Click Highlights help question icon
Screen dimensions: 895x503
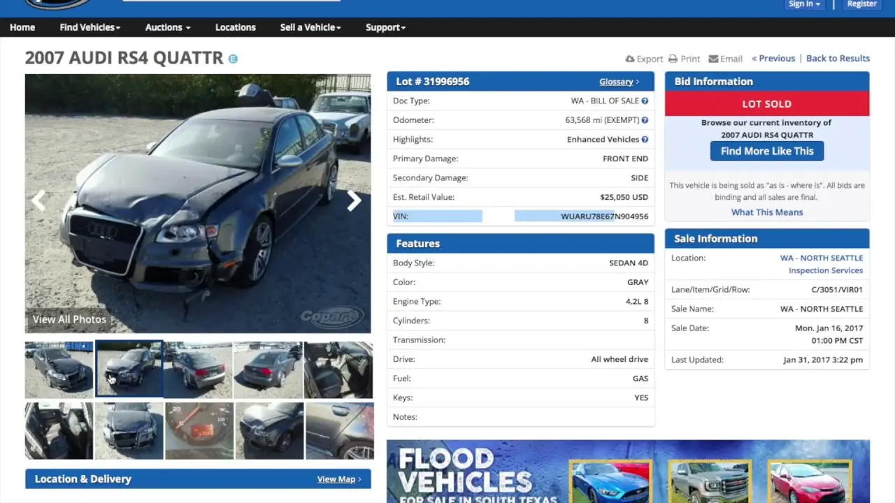[645, 139]
